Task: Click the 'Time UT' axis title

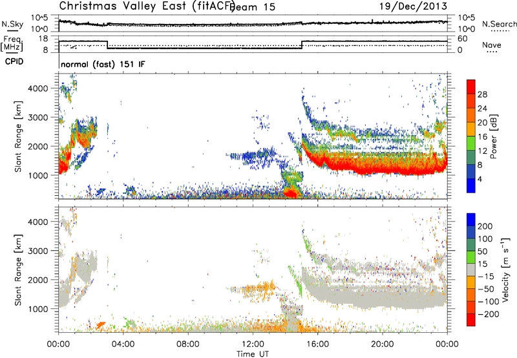Action: point(253,354)
